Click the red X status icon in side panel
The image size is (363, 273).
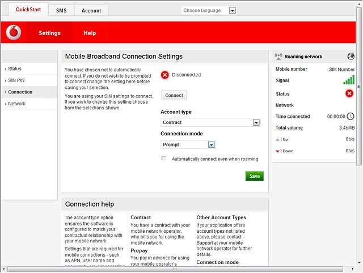(x=349, y=93)
